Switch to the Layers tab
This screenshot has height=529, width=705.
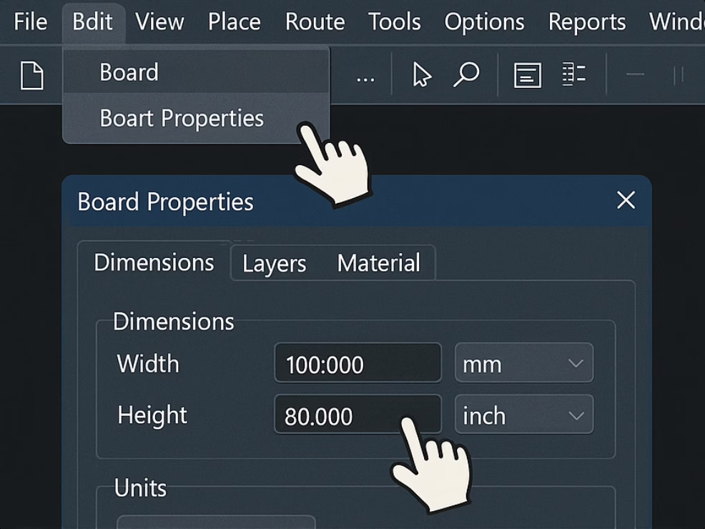[275, 263]
